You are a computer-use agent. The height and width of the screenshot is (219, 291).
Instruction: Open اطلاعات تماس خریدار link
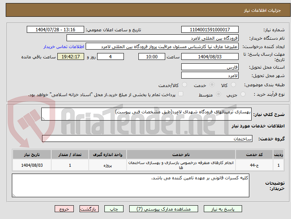pos(64,47)
